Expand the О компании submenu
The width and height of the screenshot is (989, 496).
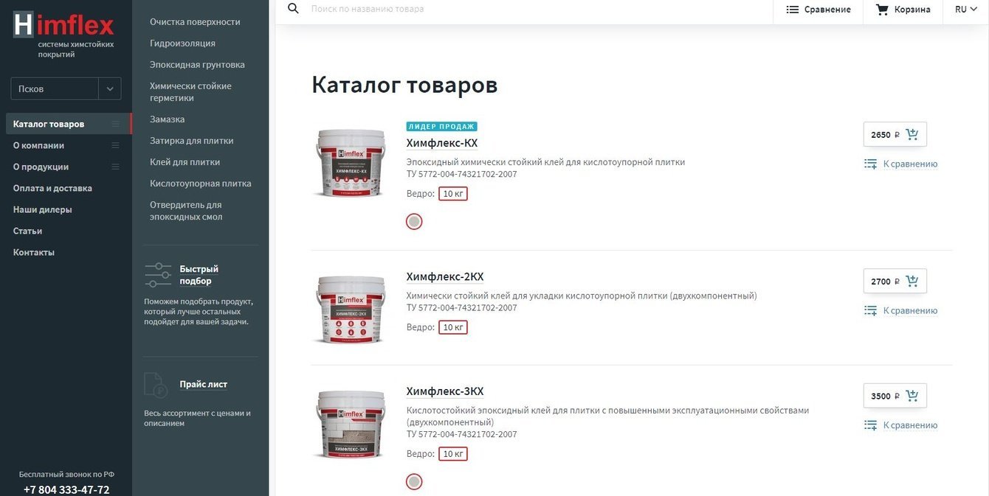pyautogui.click(x=115, y=145)
